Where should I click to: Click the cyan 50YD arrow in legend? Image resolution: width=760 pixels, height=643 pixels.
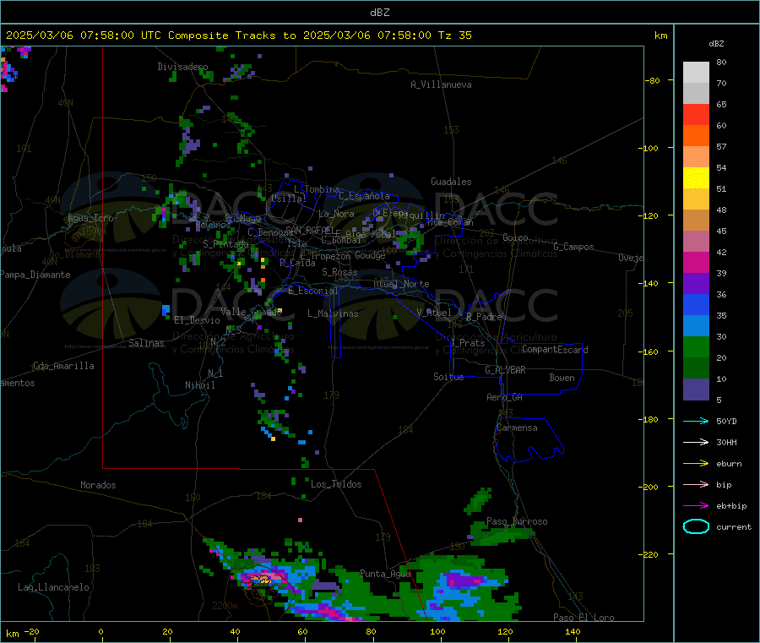[696, 421]
